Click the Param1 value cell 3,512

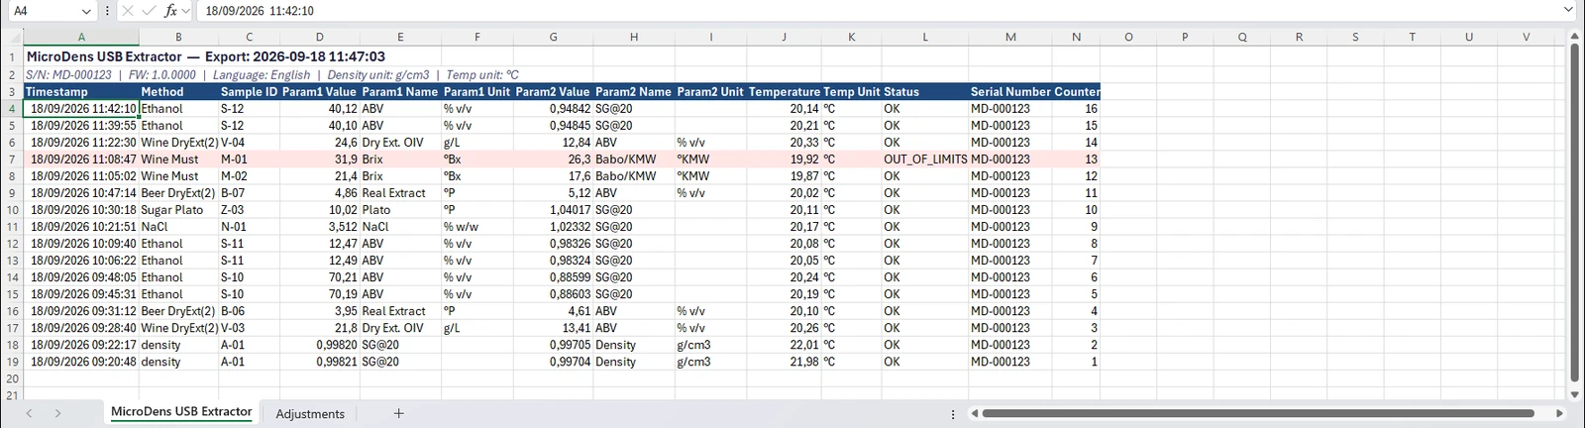pos(319,227)
